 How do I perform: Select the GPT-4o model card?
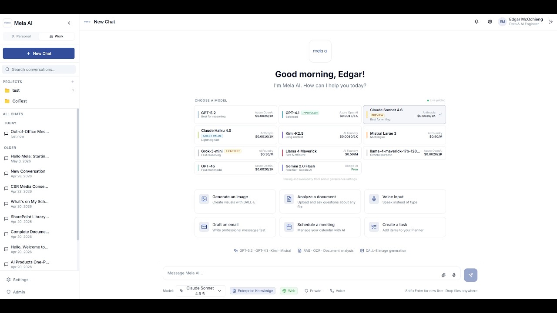236,168
